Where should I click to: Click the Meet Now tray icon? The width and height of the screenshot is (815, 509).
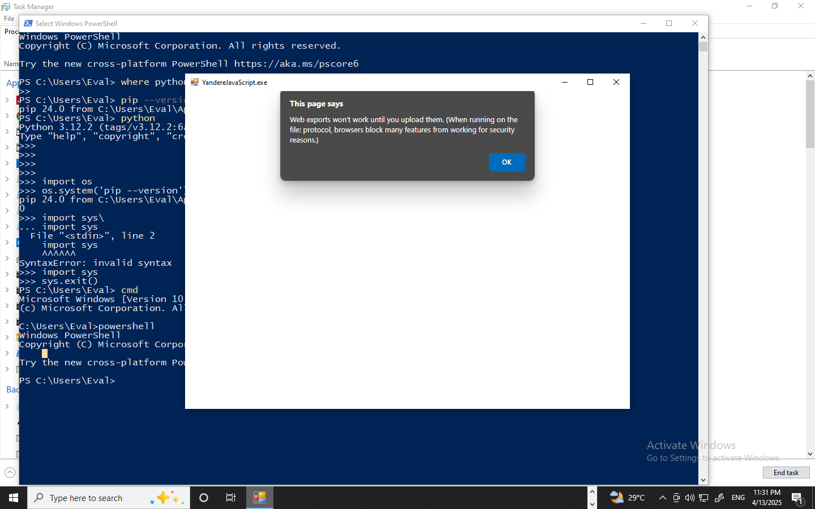click(x=676, y=498)
